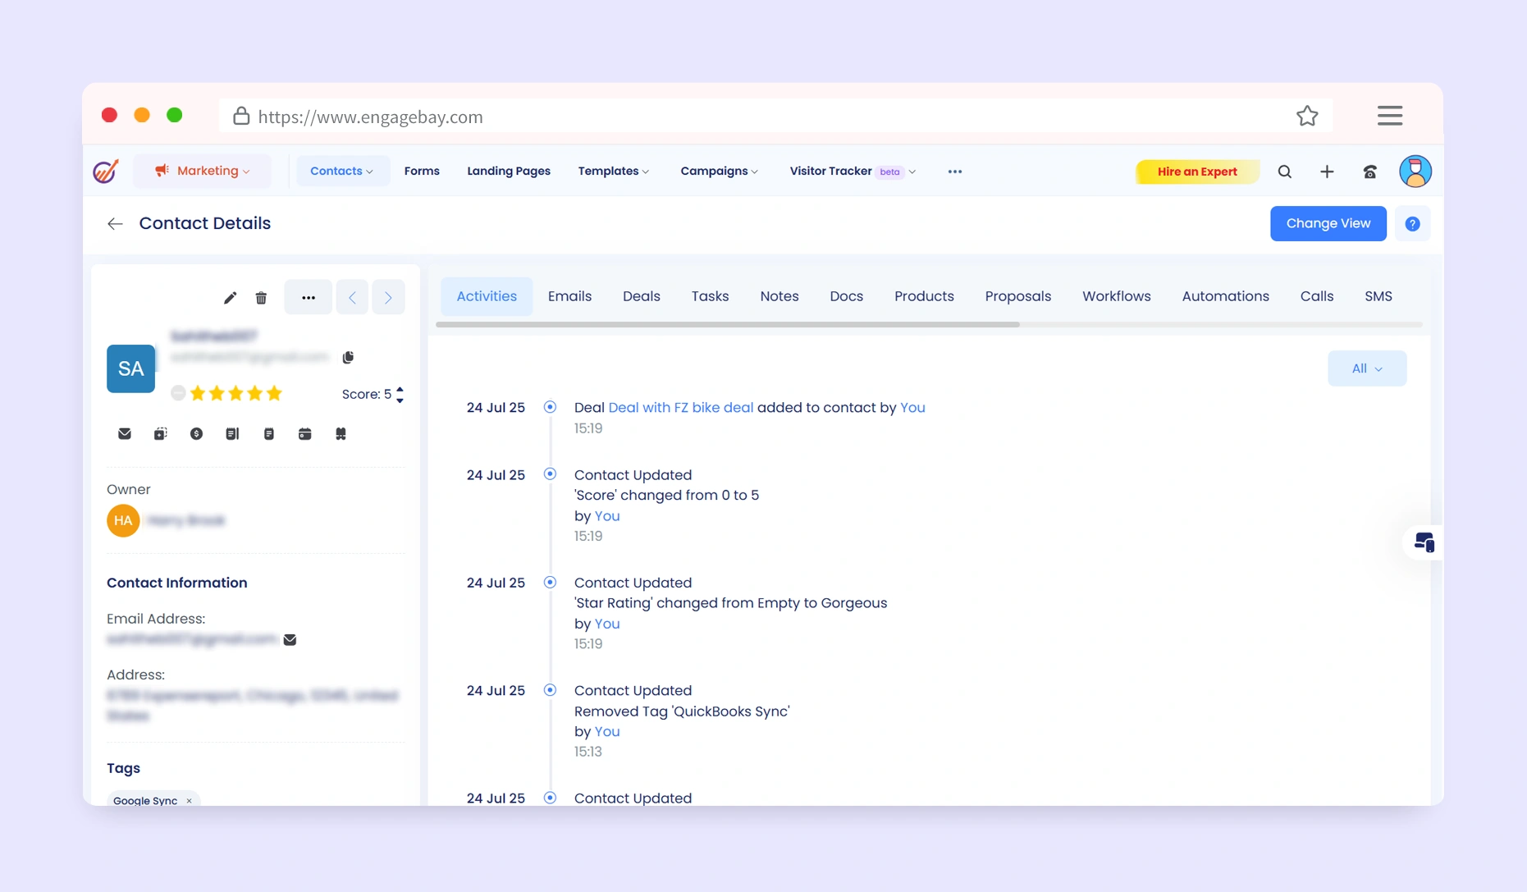Viewport: 1527px width, 892px height.
Task: Click the calendar icon in quick actions
Action: tap(304, 434)
